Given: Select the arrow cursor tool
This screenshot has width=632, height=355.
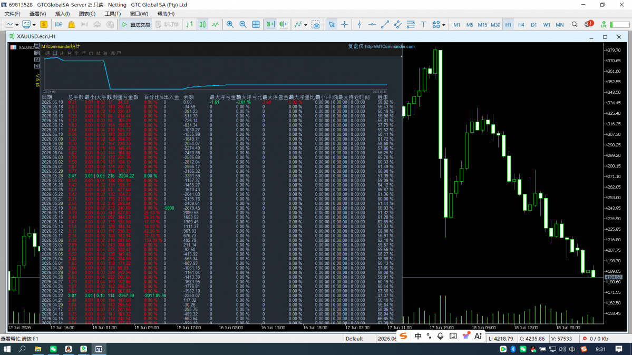Looking at the screenshot, I should click(332, 25).
